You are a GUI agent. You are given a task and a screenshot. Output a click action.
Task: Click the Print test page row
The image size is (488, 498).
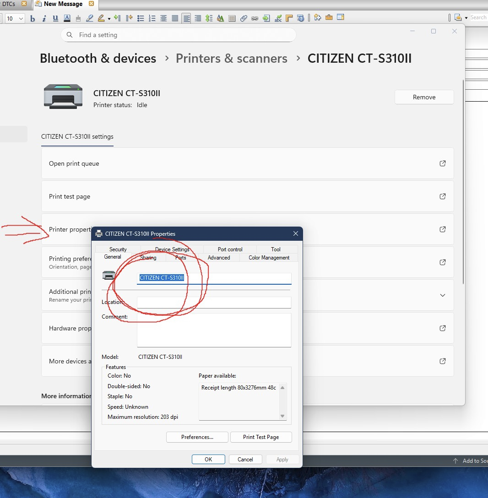tap(248, 197)
